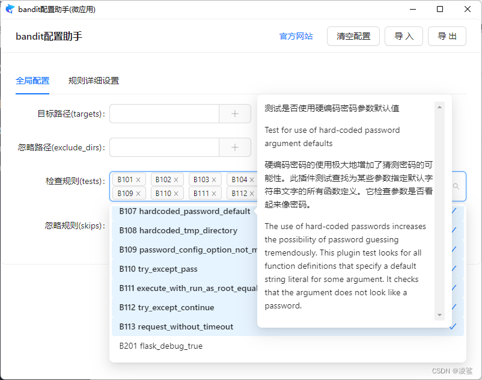
Task: Click the search magnifier in the tests field
Action: pyautogui.click(x=456, y=186)
